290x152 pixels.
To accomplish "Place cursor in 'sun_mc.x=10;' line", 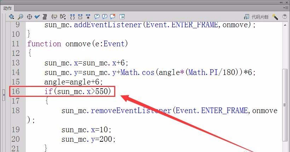I will click(86, 130).
